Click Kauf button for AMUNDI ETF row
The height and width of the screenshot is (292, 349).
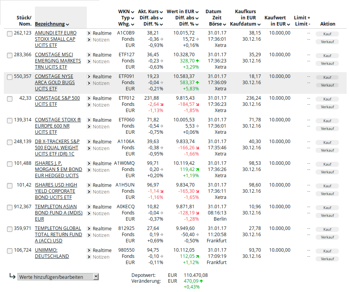coord(327,34)
